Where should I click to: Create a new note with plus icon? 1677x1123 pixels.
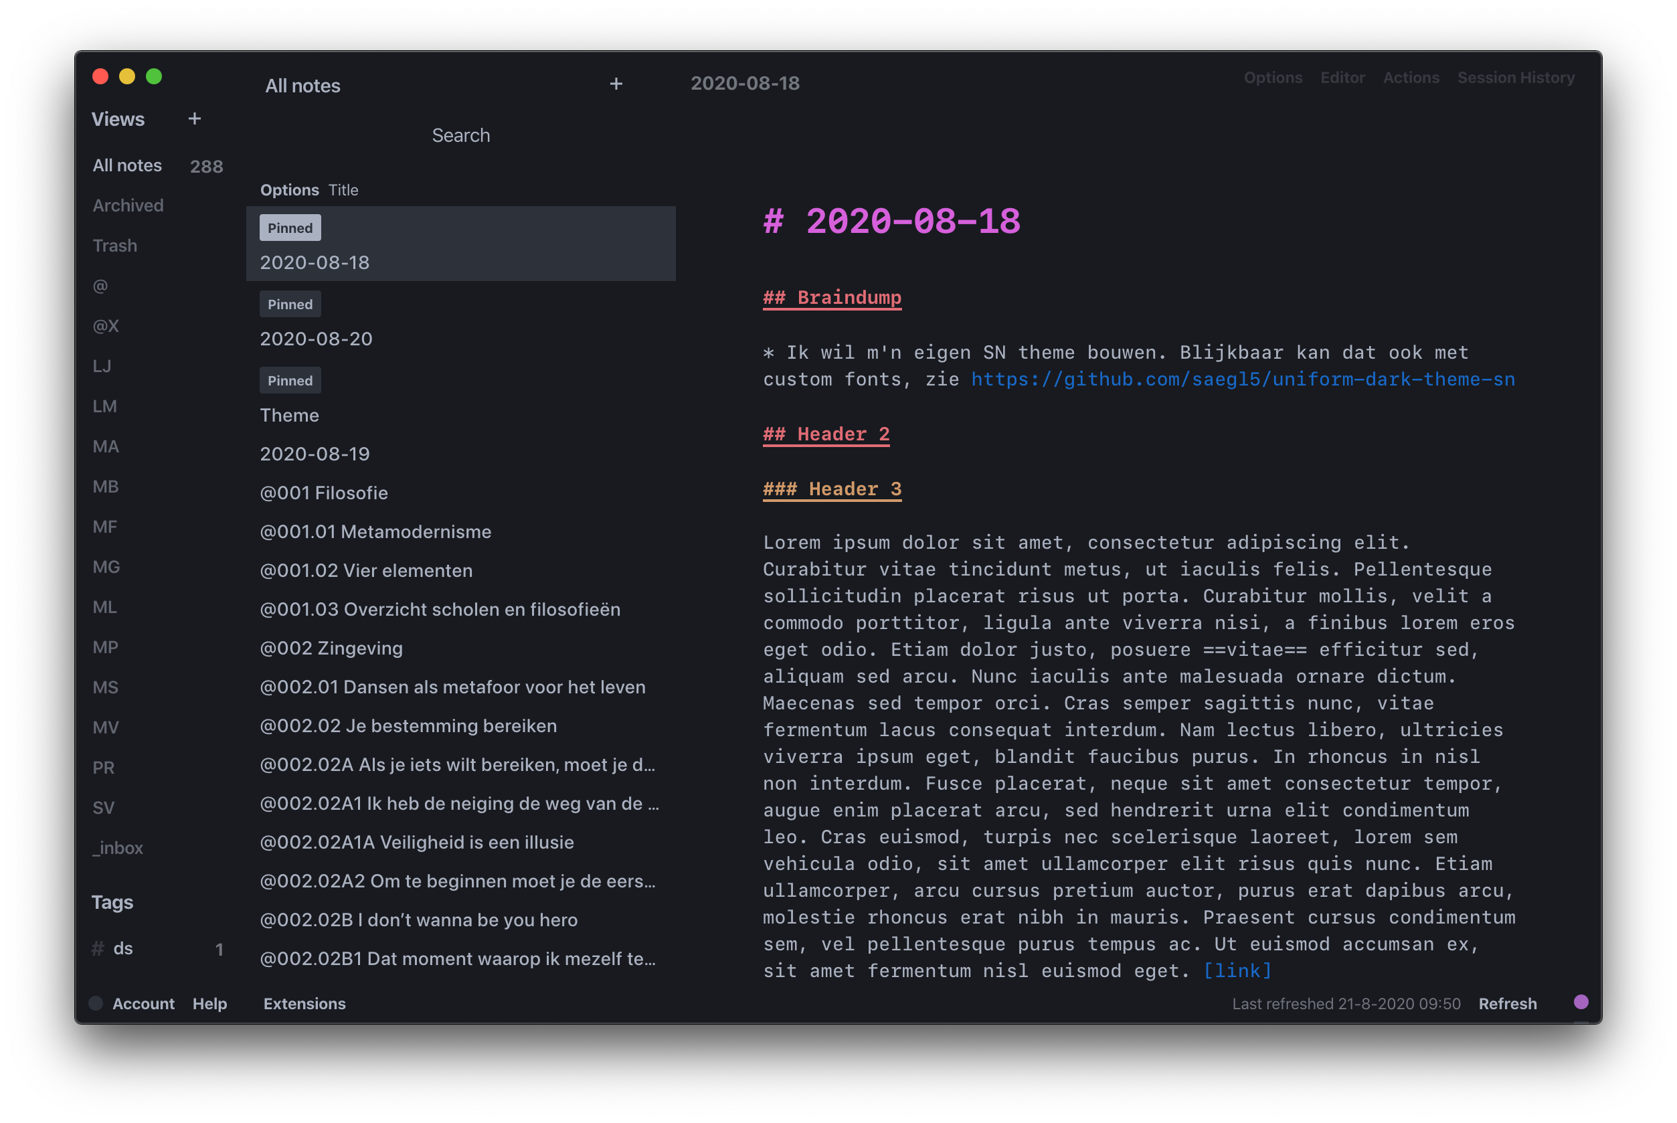click(x=616, y=84)
